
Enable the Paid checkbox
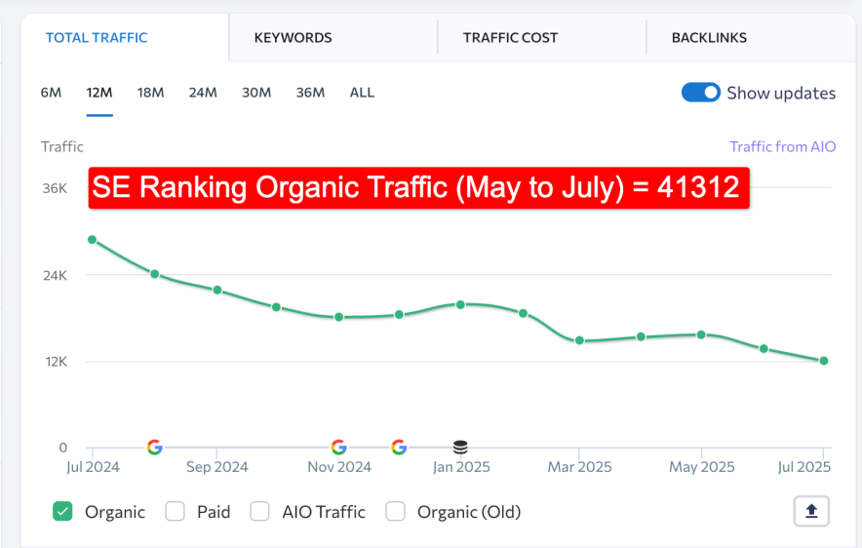pos(175,511)
